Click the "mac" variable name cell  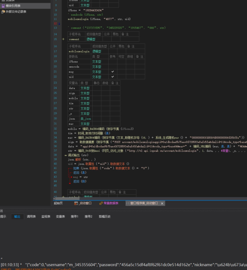point(74,124)
